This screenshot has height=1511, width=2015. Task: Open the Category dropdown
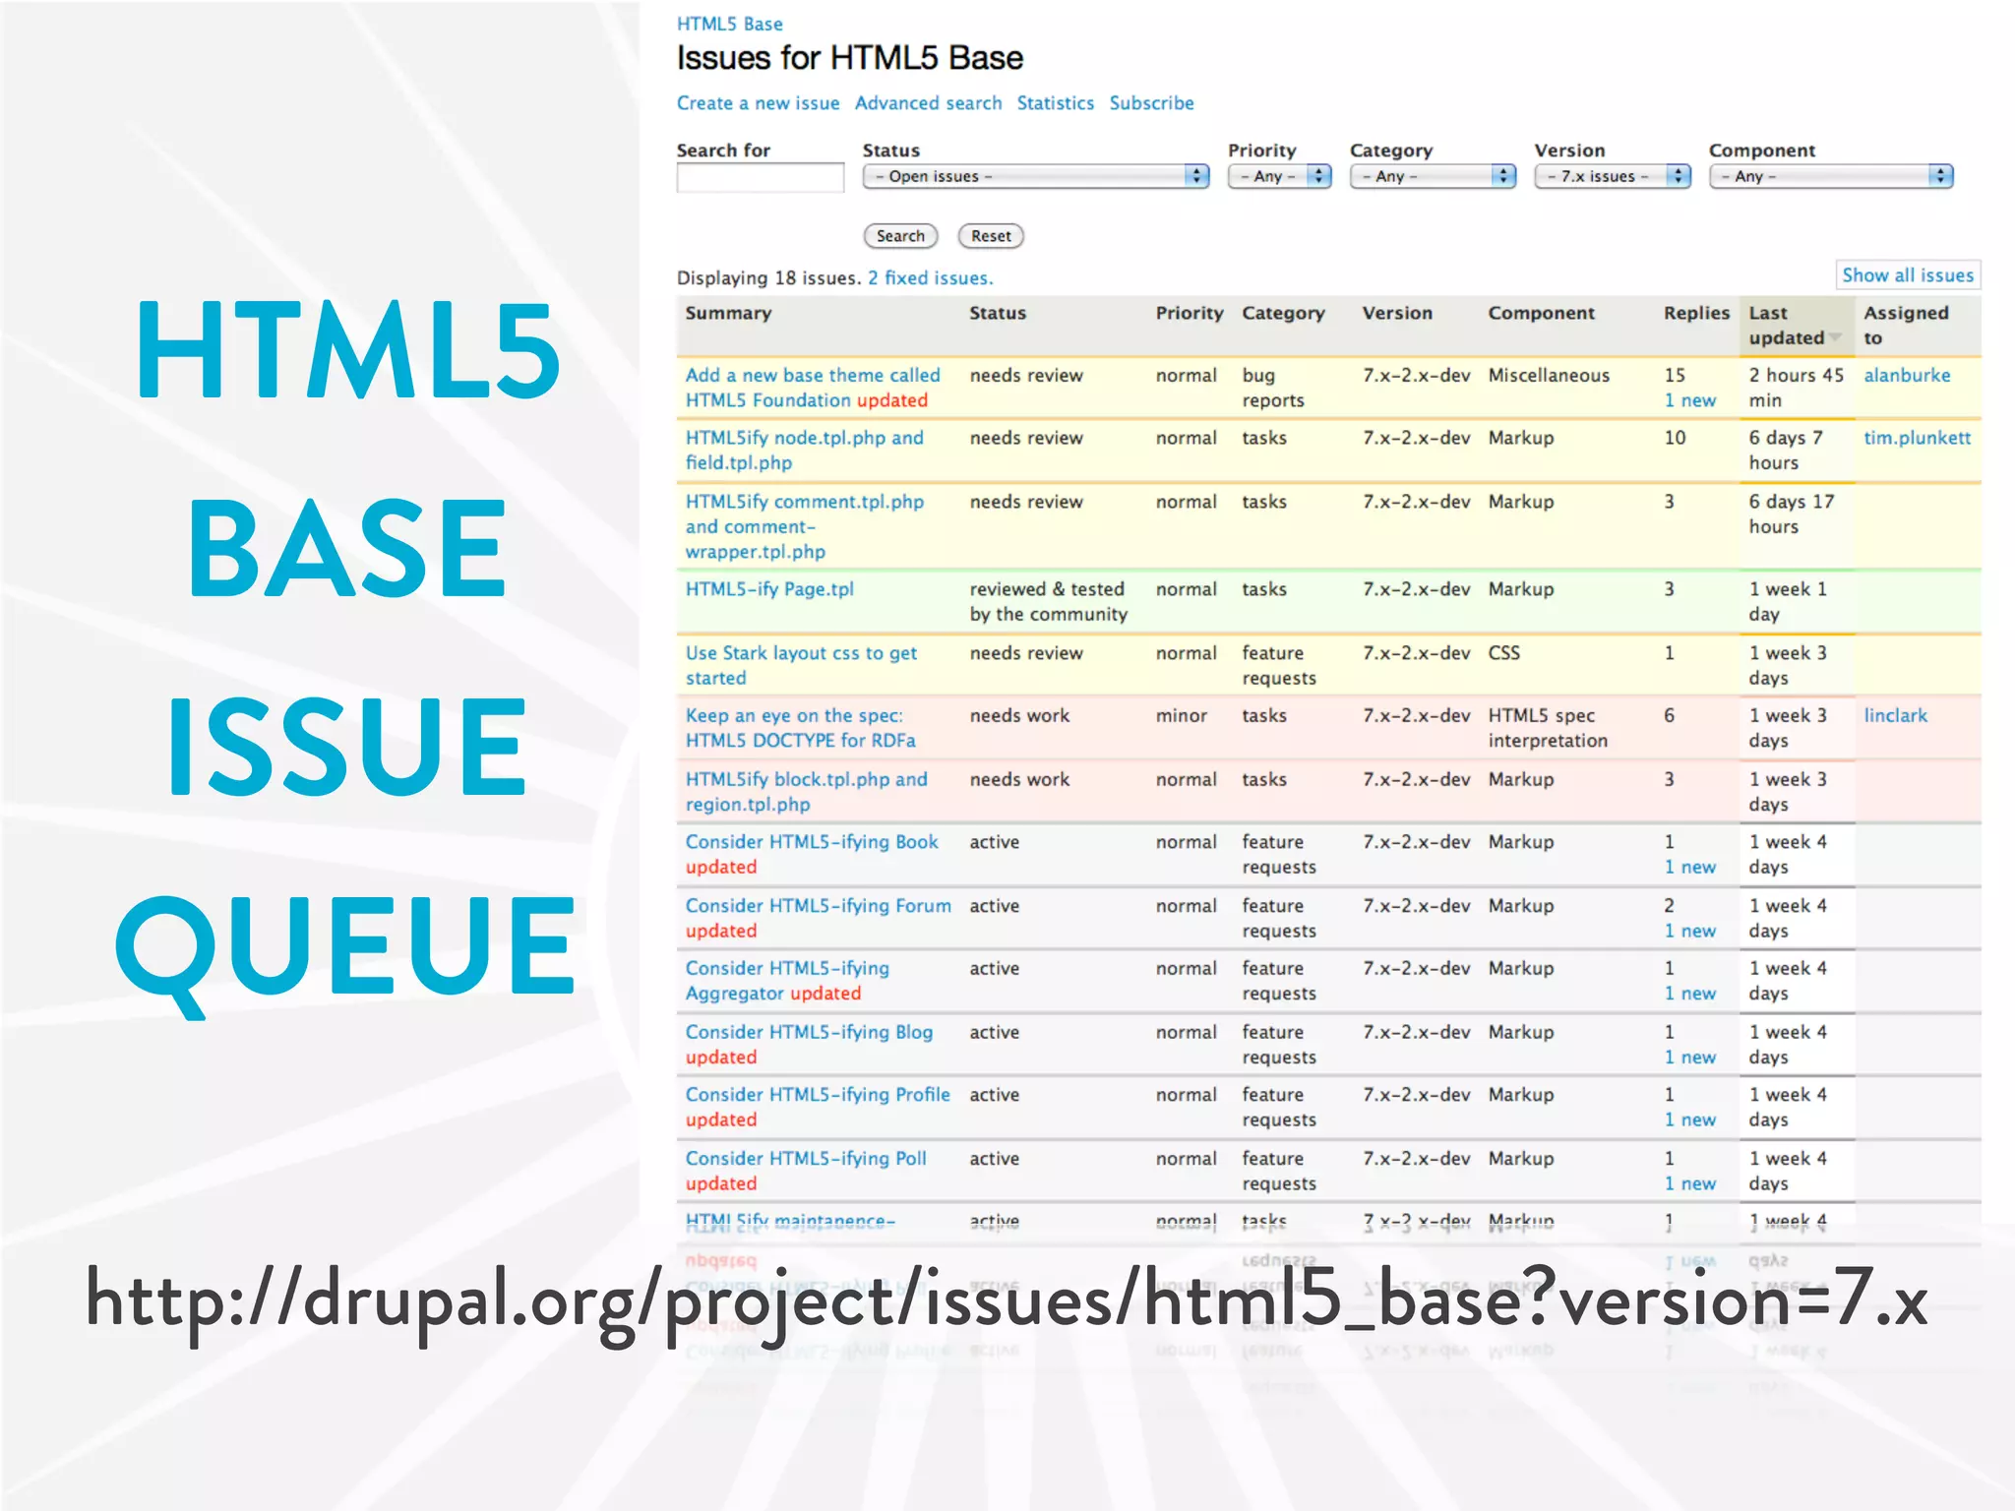point(1433,176)
